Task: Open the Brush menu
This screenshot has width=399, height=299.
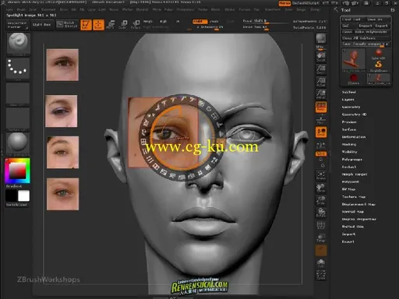Action: click(21, 9)
